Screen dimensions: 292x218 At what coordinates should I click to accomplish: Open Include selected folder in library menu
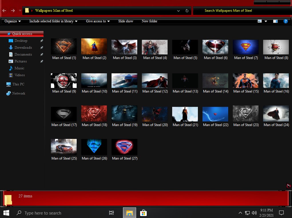coord(53,21)
